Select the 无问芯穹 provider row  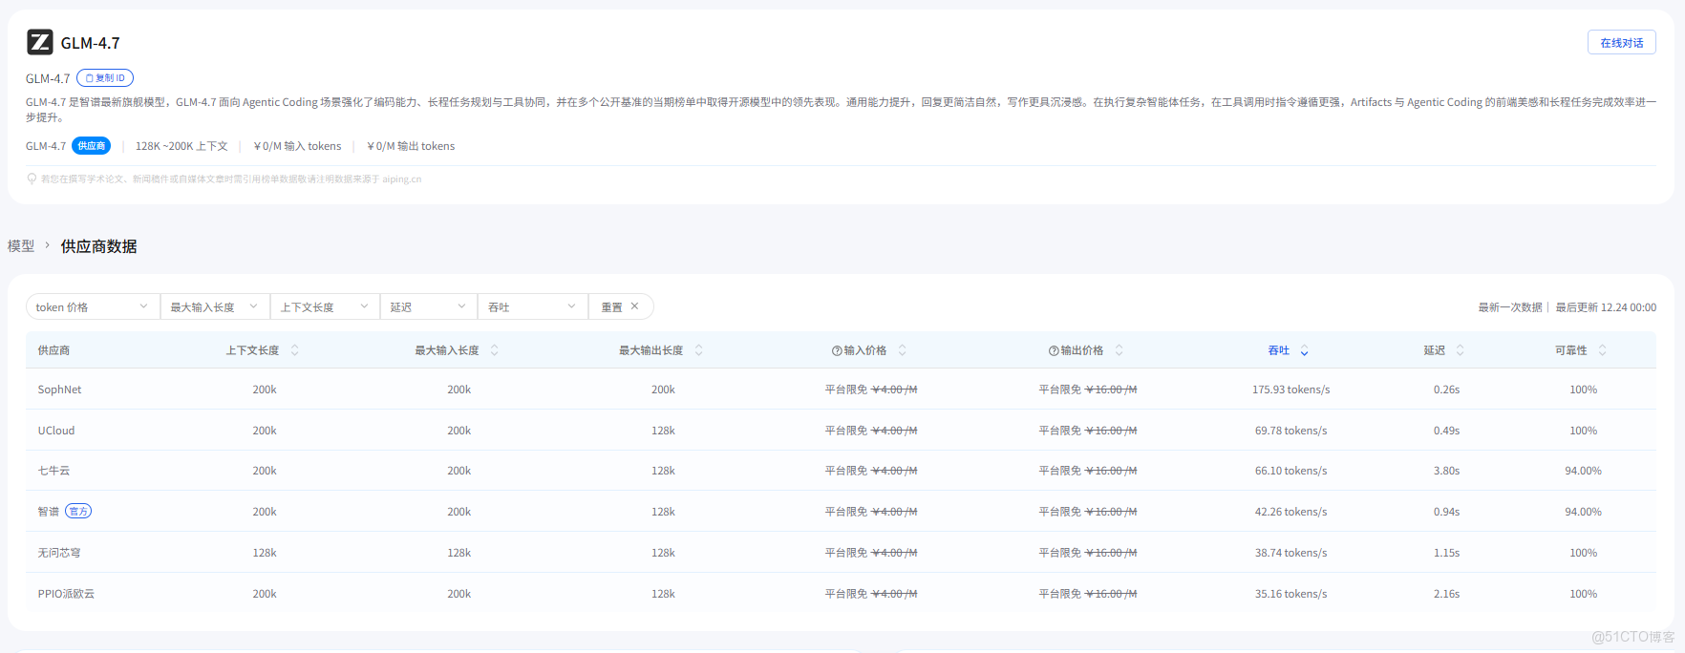pos(841,553)
